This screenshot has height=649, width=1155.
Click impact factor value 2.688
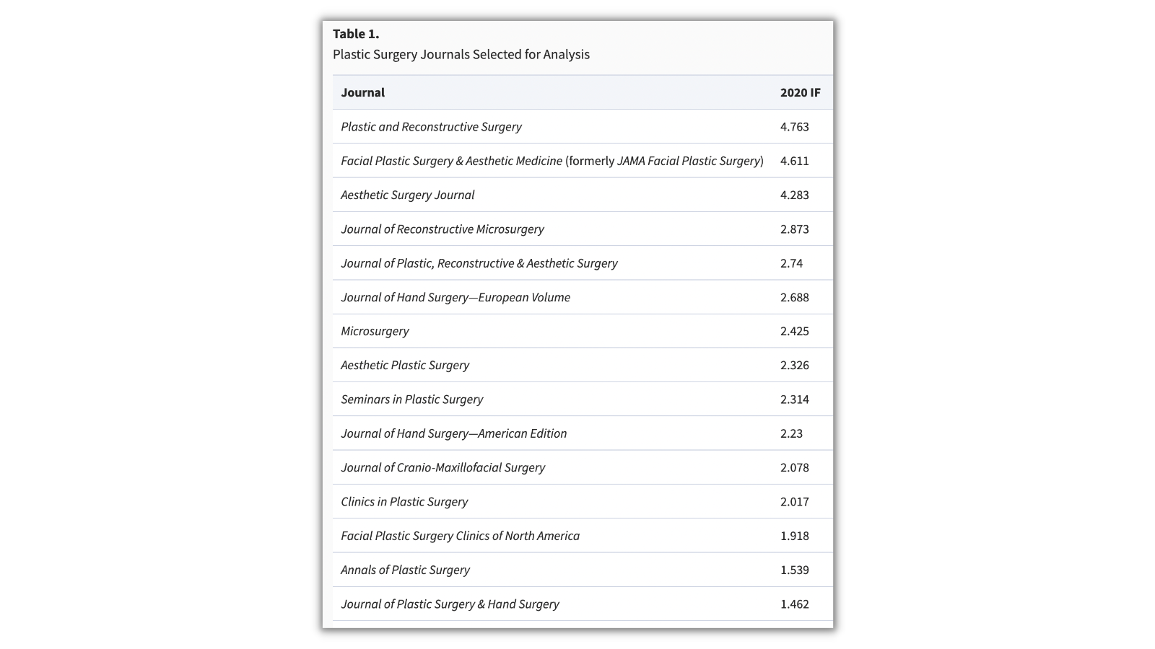point(795,297)
